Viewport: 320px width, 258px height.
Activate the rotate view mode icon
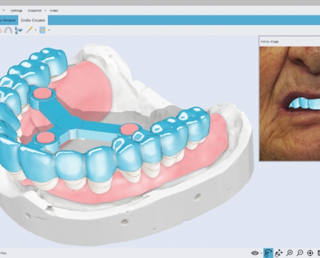pos(268,253)
